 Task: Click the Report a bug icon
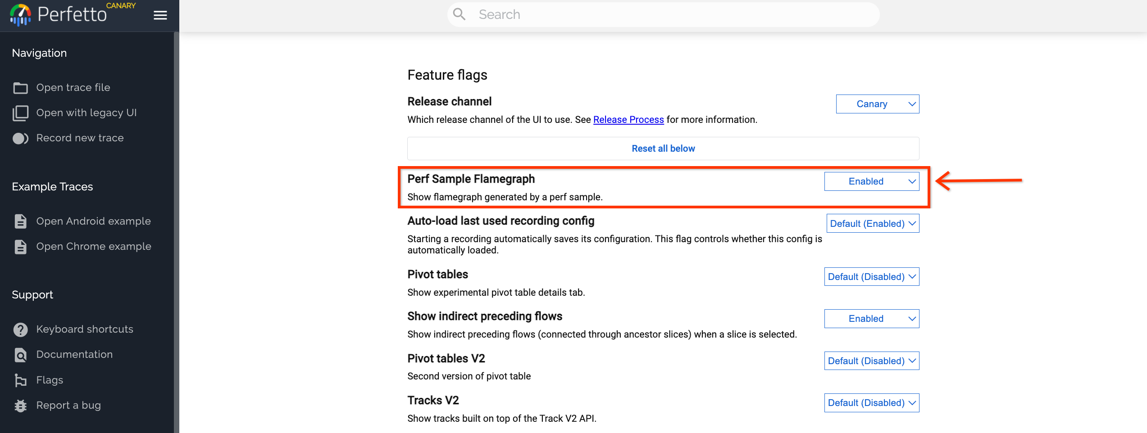point(20,406)
